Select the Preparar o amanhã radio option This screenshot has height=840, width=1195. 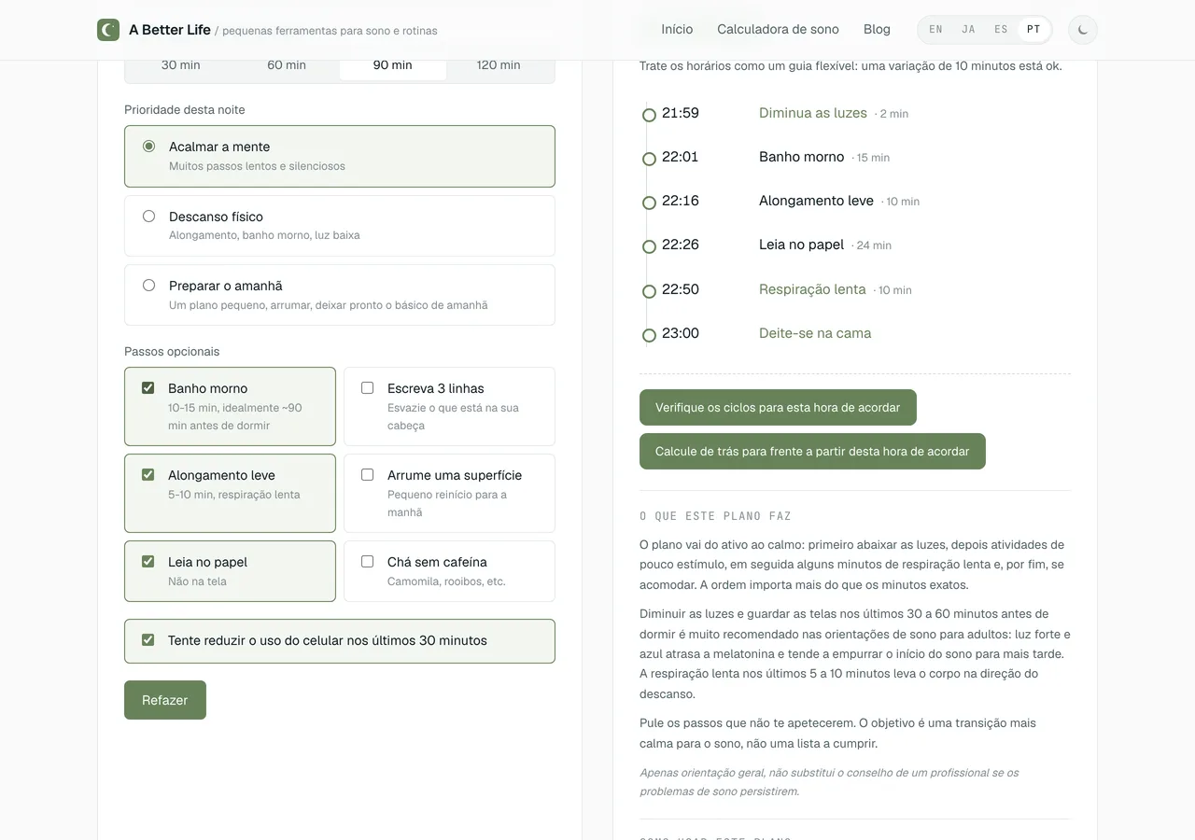click(148, 286)
